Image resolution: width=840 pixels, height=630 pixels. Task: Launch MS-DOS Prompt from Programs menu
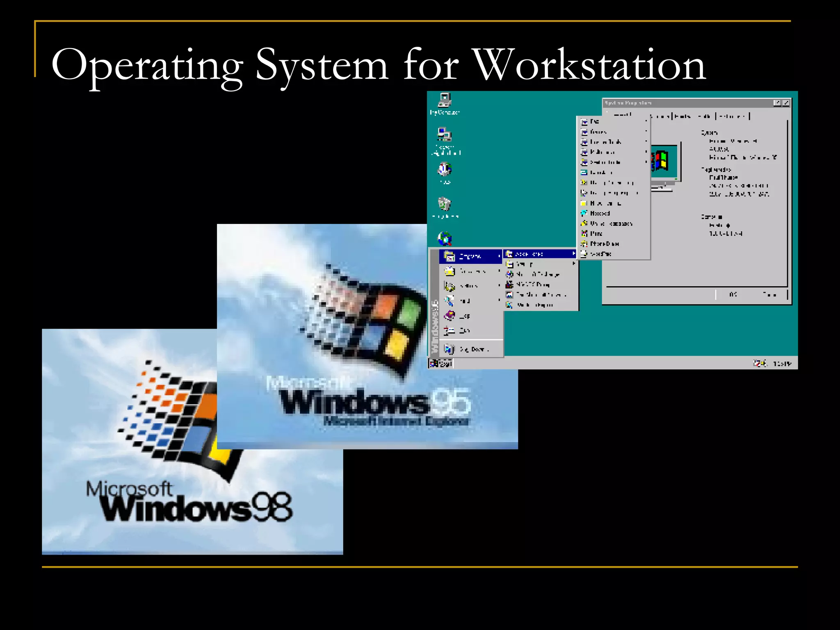point(540,284)
